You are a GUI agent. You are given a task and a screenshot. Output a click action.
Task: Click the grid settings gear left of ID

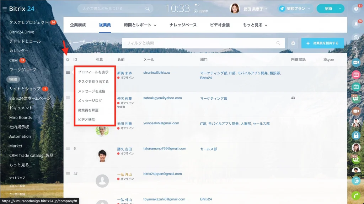point(68,60)
